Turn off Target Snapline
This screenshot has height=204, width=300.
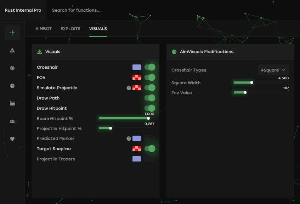pyautogui.click(x=150, y=148)
